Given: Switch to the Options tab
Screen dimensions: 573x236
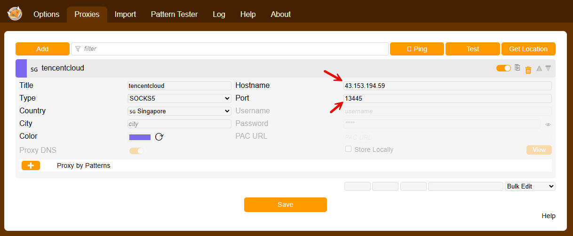Looking at the screenshot, I should coord(47,14).
